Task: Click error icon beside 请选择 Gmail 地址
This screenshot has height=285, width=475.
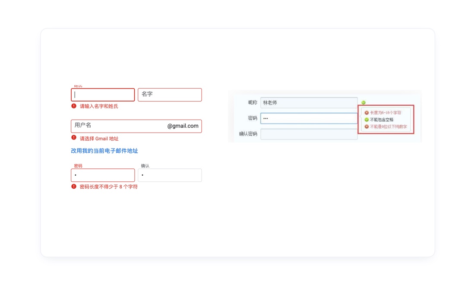Action: pyautogui.click(x=74, y=138)
